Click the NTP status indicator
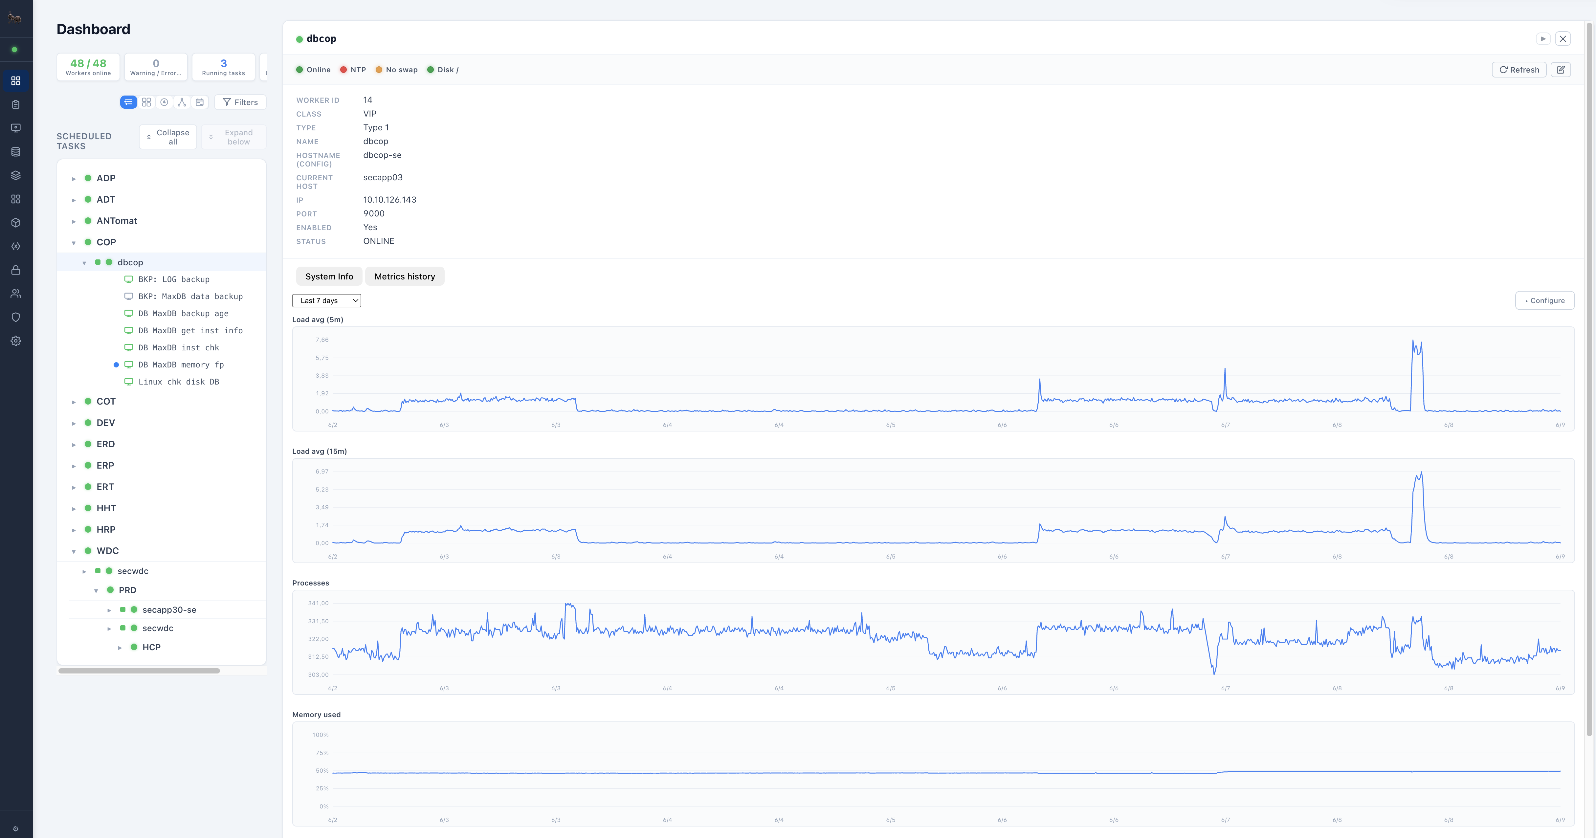 point(353,70)
